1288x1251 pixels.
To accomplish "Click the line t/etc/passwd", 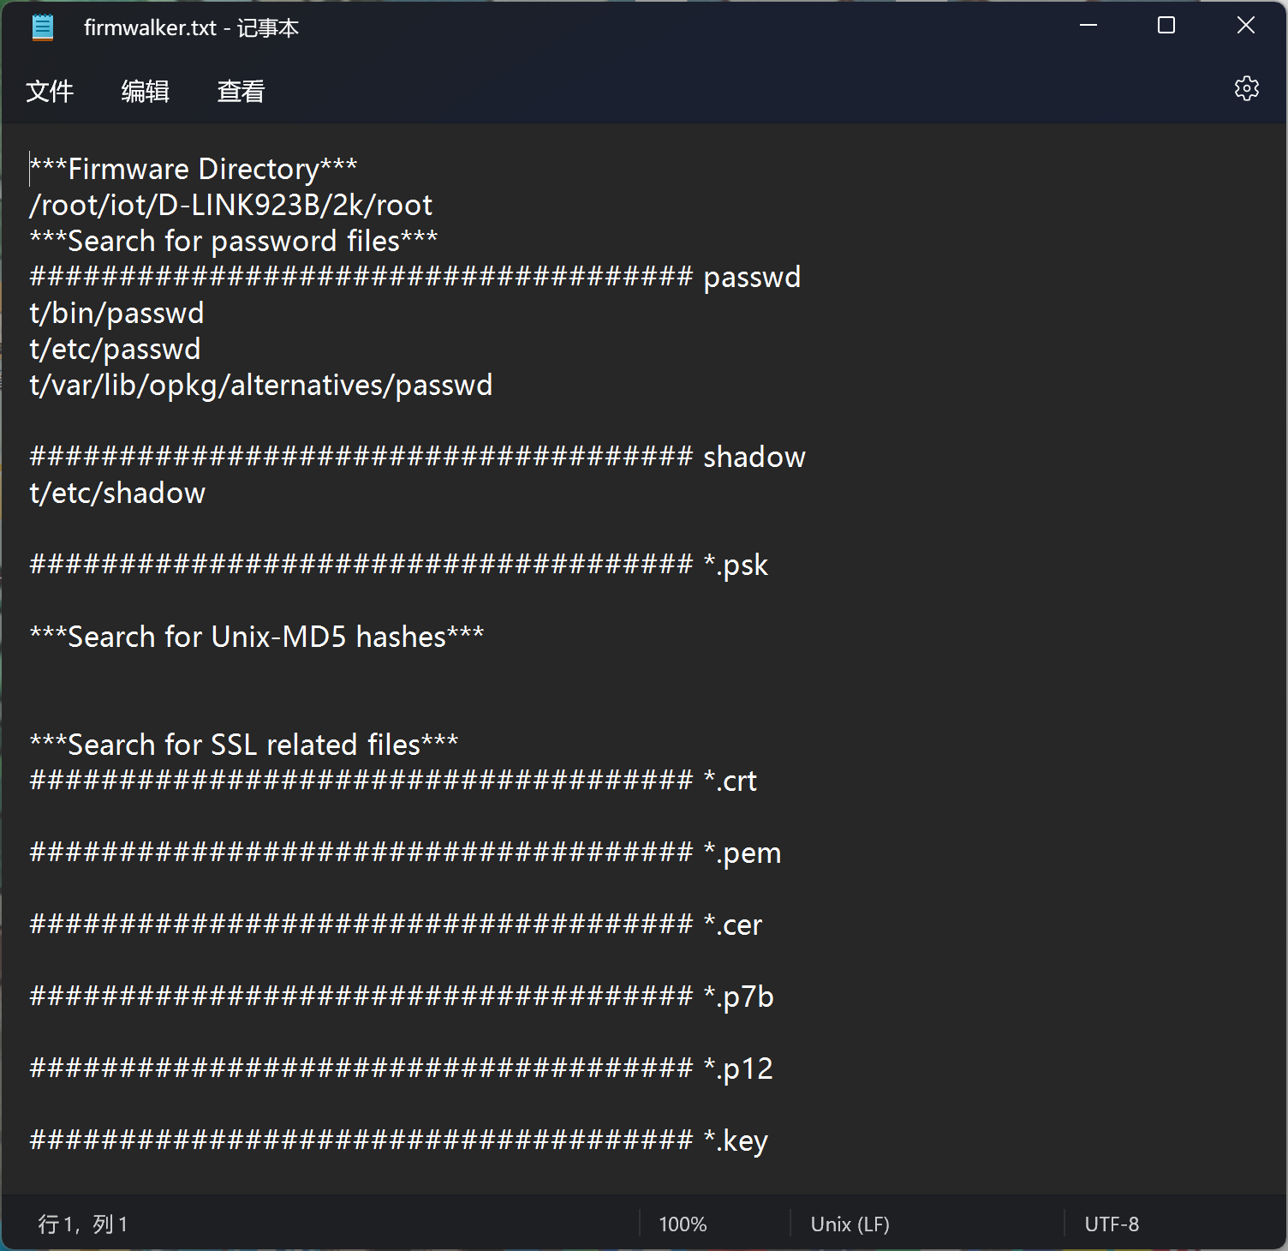I will (x=115, y=349).
